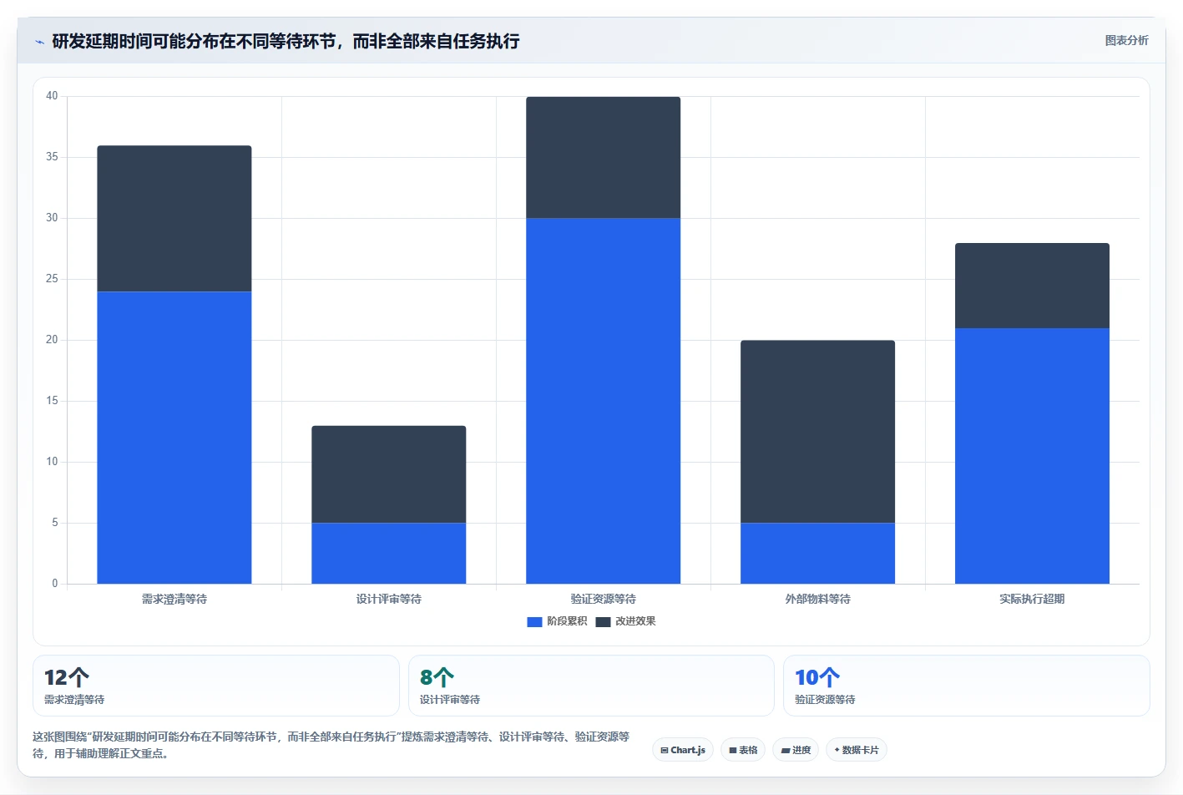
Task: Click description paragraph starting 这张图围绕
Action: point(331,745)
